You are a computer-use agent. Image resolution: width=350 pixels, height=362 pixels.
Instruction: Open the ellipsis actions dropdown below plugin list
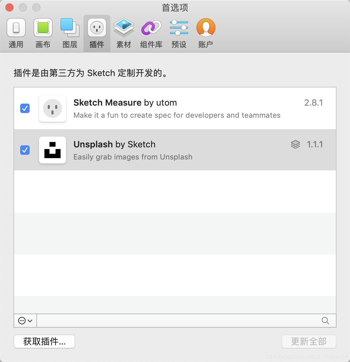coord(25,321)
